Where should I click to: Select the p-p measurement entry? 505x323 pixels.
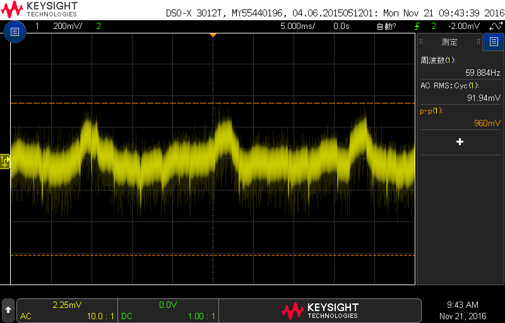coord(460,117)
